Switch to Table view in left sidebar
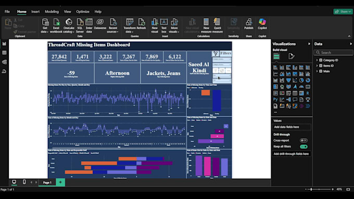 point(4,52)
